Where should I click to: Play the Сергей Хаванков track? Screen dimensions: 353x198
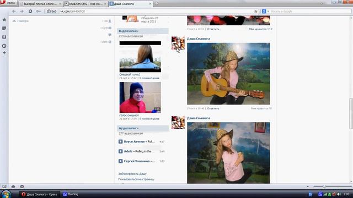[120, 161]
